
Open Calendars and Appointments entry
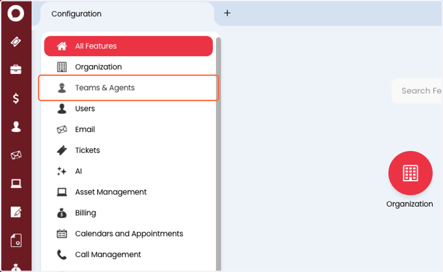click(128, 234)
